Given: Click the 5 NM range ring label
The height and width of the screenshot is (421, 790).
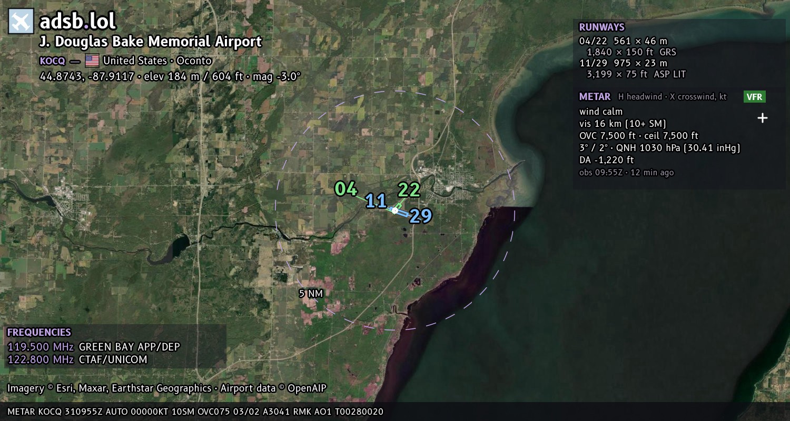Looking at the screenshot, I should 311,294.
